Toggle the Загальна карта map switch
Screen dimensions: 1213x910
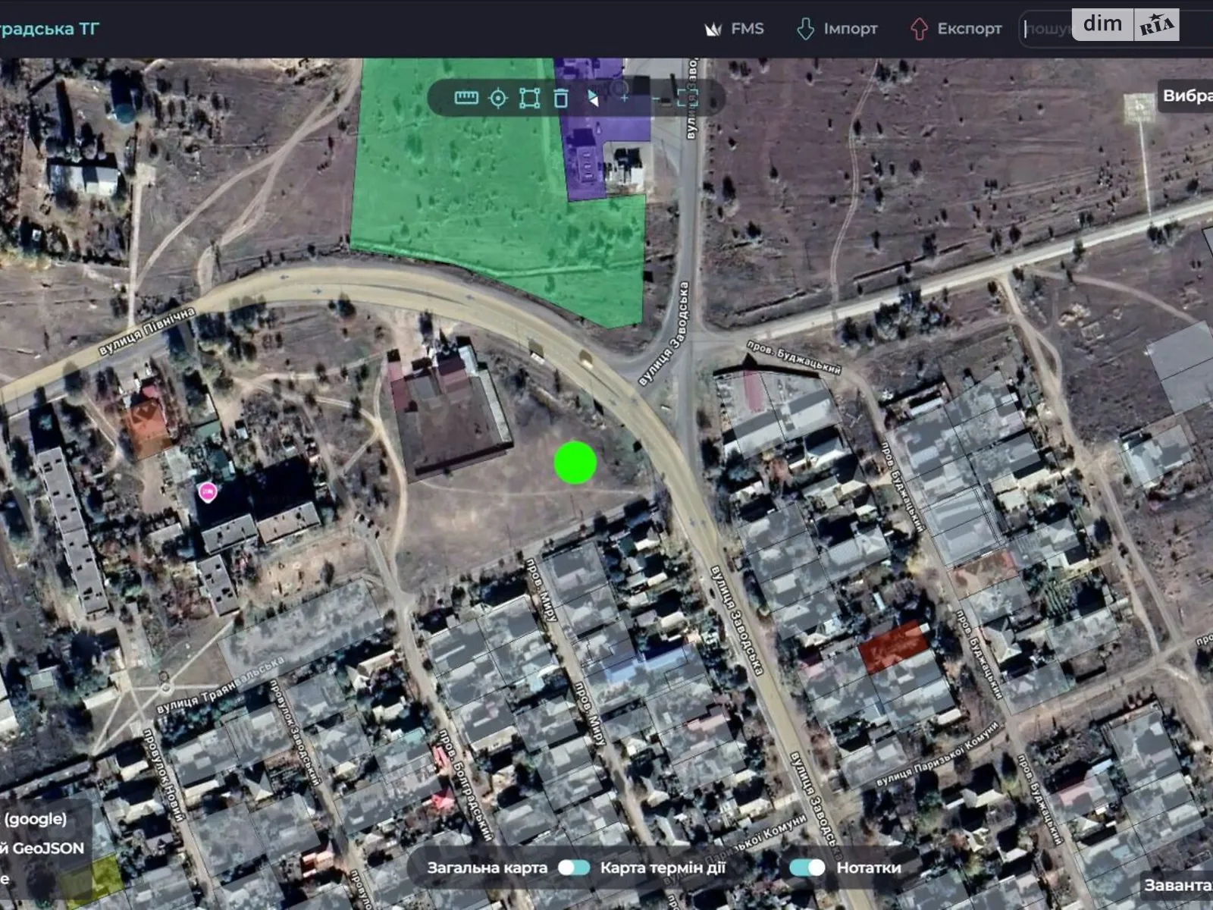pyautogui.click(x=574, y=868)
